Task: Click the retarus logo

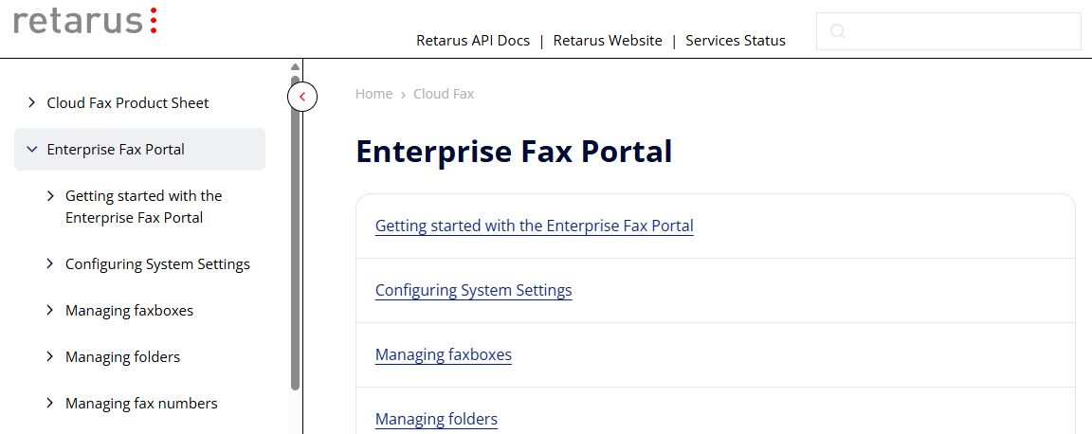Action: 85,20
